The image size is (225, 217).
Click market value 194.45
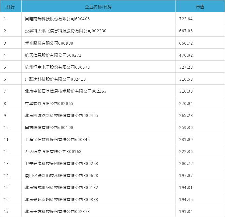pyautogui.click(x=186, y=200)
